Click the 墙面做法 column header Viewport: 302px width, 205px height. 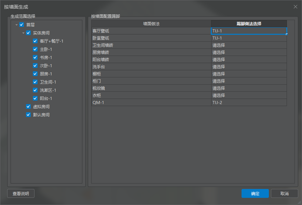[151, 24]
